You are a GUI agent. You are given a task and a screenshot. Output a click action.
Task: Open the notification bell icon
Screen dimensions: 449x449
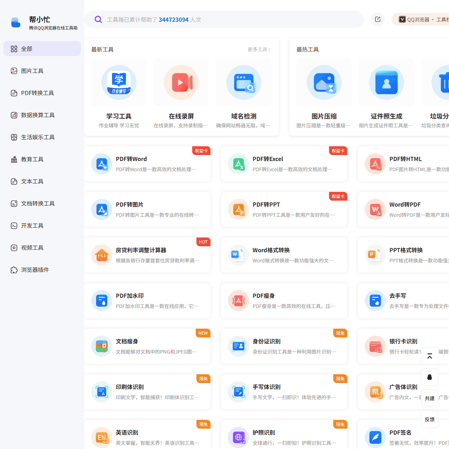(x=429, y=377)
